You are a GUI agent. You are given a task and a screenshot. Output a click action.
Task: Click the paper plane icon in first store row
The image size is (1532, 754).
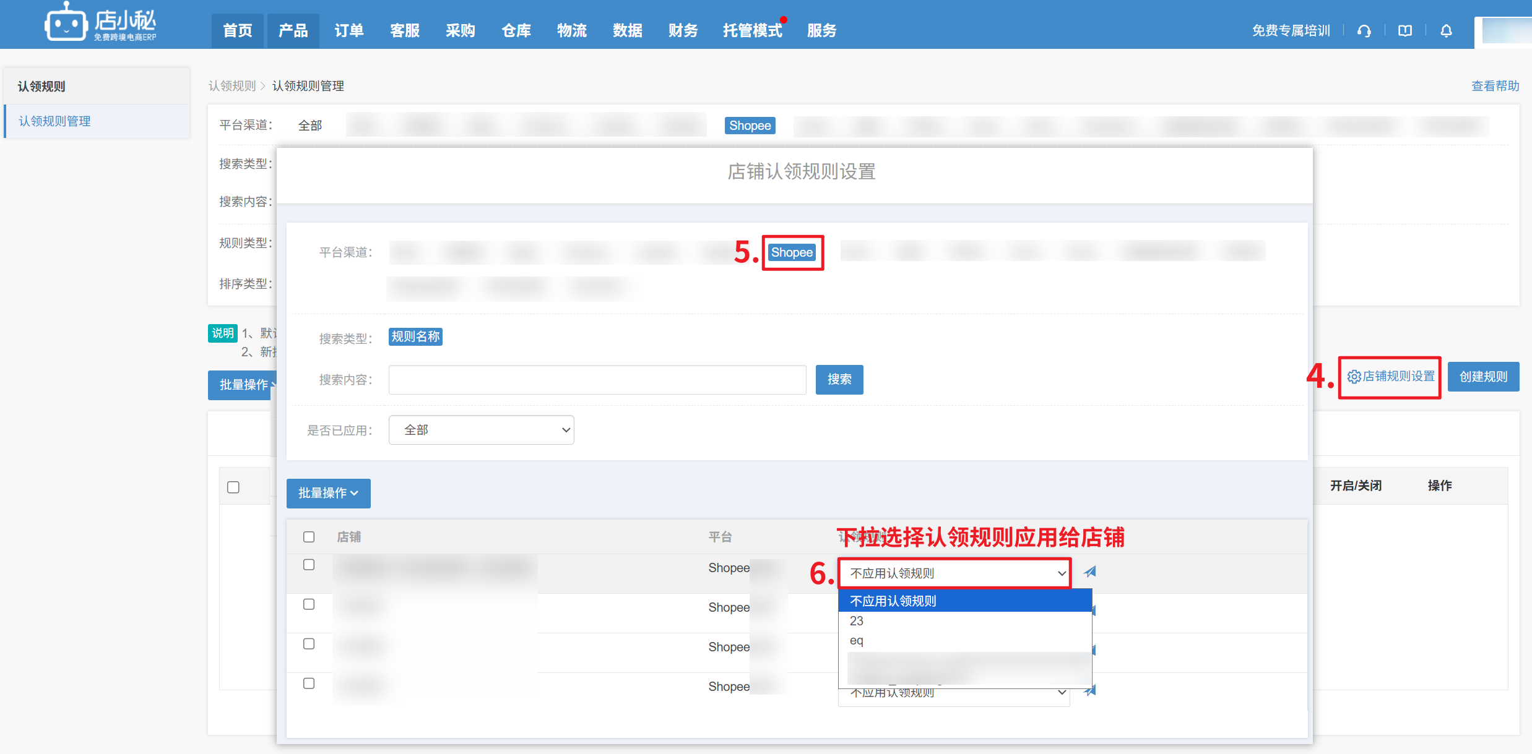pyautogui.click(x=1090, y=572)
